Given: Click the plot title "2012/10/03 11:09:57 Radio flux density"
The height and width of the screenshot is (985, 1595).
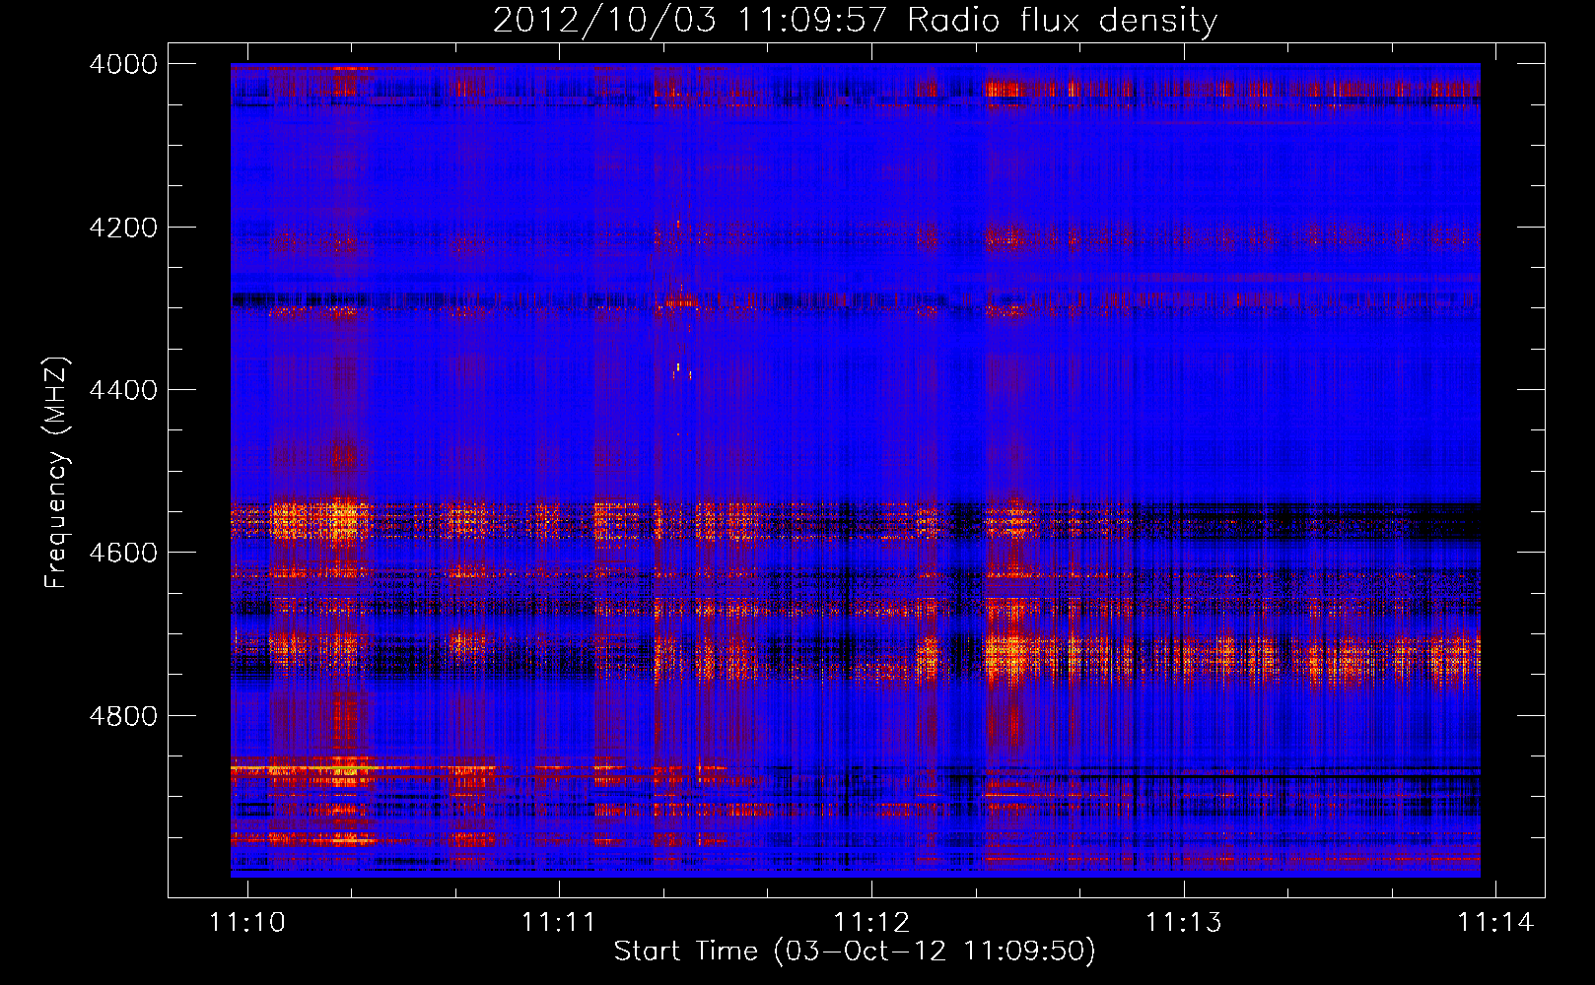Looking at the screenshot, I should [x=855, y=21].
